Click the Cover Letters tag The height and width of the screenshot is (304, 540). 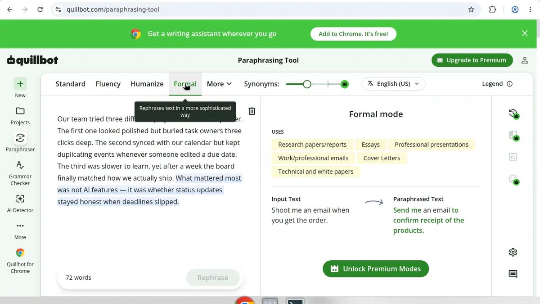coord(382,158)
